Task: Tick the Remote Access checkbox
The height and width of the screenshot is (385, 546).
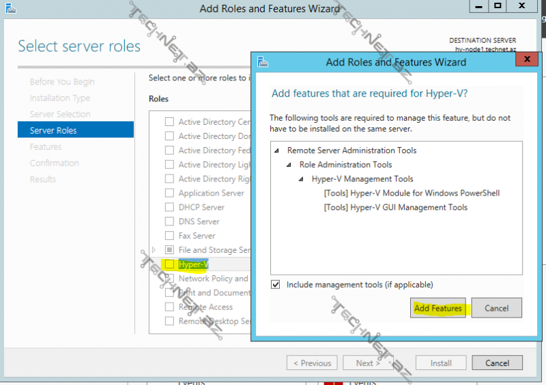Action: (x=169, y=307)
